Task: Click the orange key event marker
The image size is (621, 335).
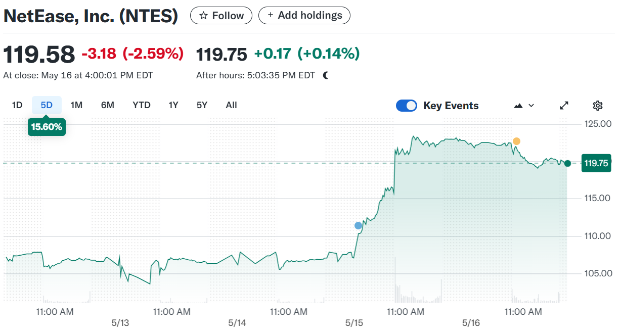Action: point(516,141)
